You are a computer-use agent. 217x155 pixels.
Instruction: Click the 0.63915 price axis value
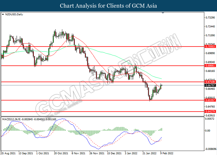(x=210, y=115)
